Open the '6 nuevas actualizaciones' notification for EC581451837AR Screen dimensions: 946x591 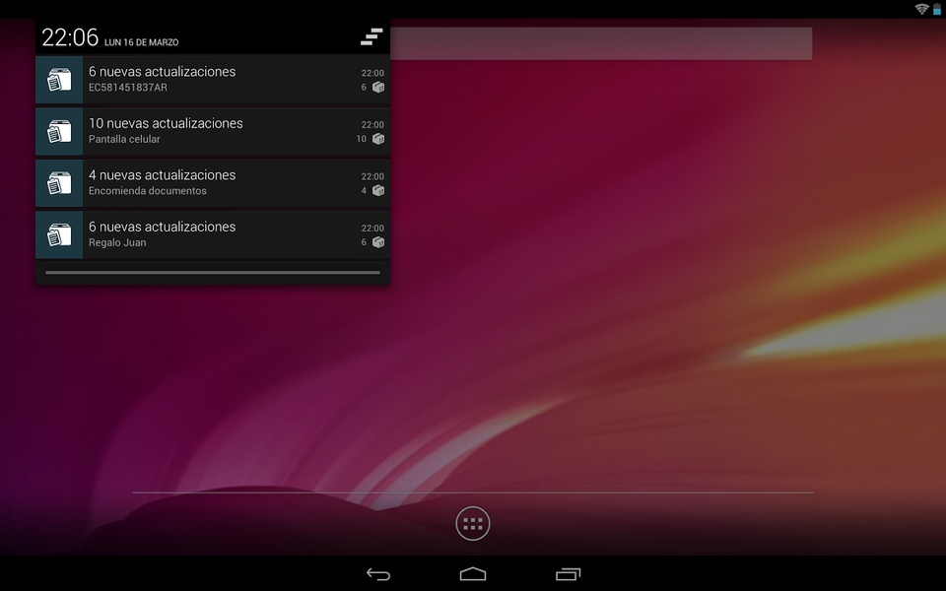coord(213,80)
